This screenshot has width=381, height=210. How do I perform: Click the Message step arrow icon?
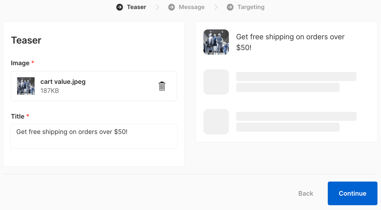pos(172,7)
